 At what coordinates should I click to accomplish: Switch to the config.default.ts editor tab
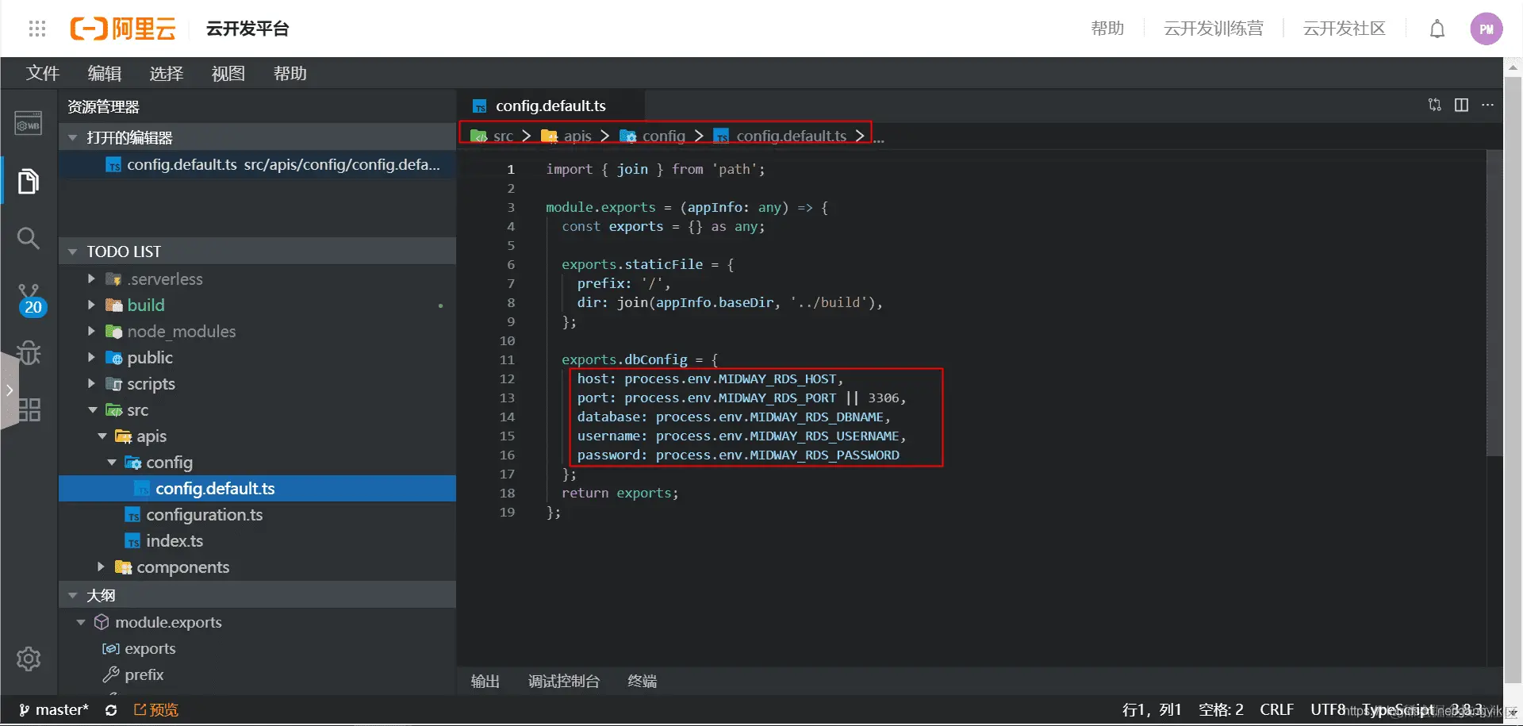pos(551,106)
